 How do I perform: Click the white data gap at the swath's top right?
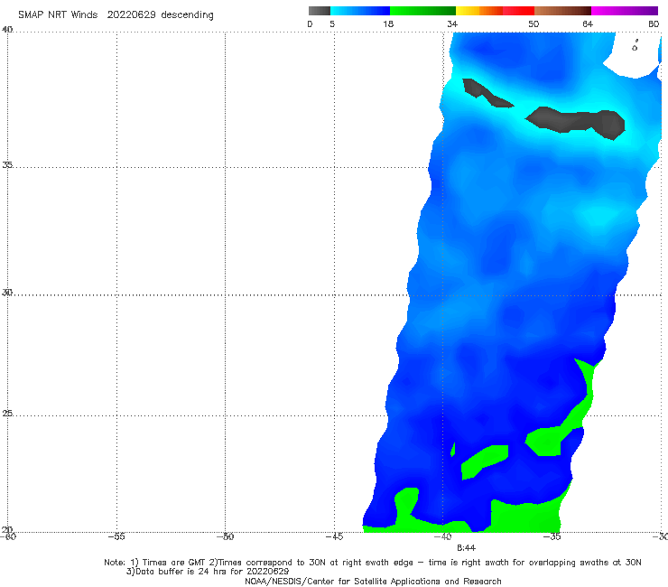(633, 55)
